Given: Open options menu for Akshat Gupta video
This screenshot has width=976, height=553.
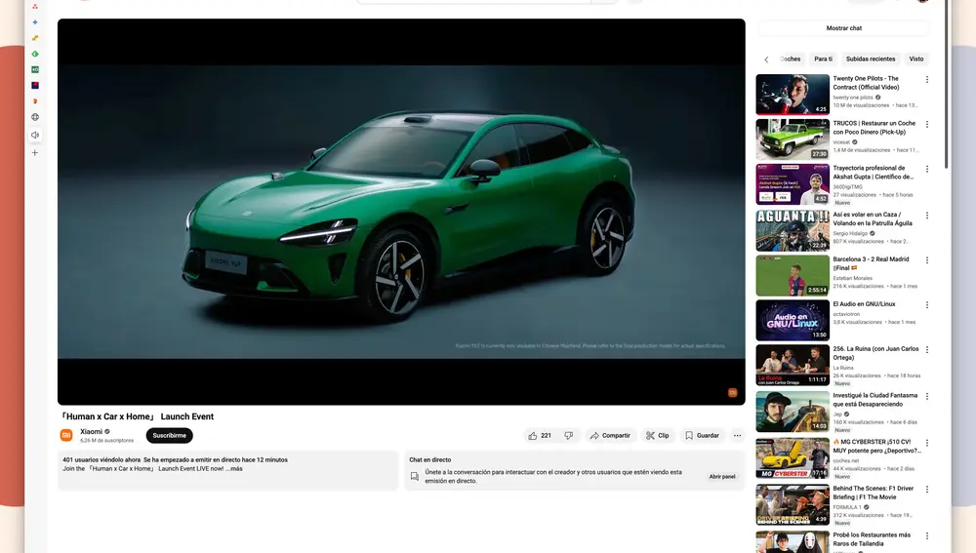Looking at the screenshot, I should tap(927, 169).
